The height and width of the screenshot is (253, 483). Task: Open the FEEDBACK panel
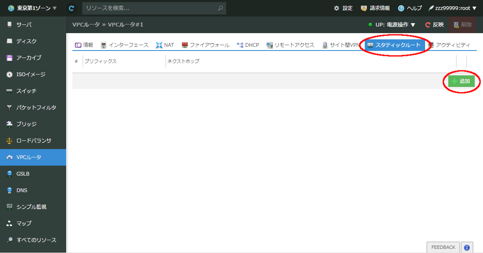442,247
